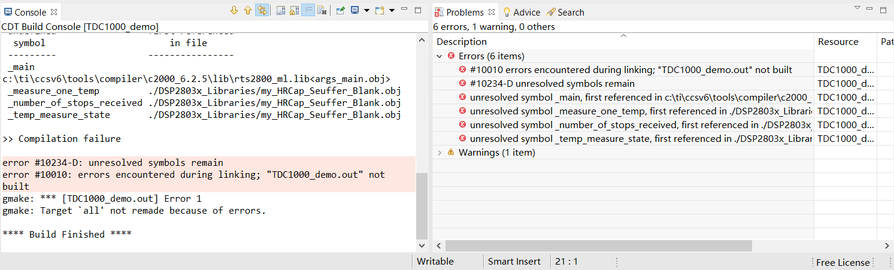Jump to the next build error arrow
Screen dimensions: 894x270
pos(234,10)
